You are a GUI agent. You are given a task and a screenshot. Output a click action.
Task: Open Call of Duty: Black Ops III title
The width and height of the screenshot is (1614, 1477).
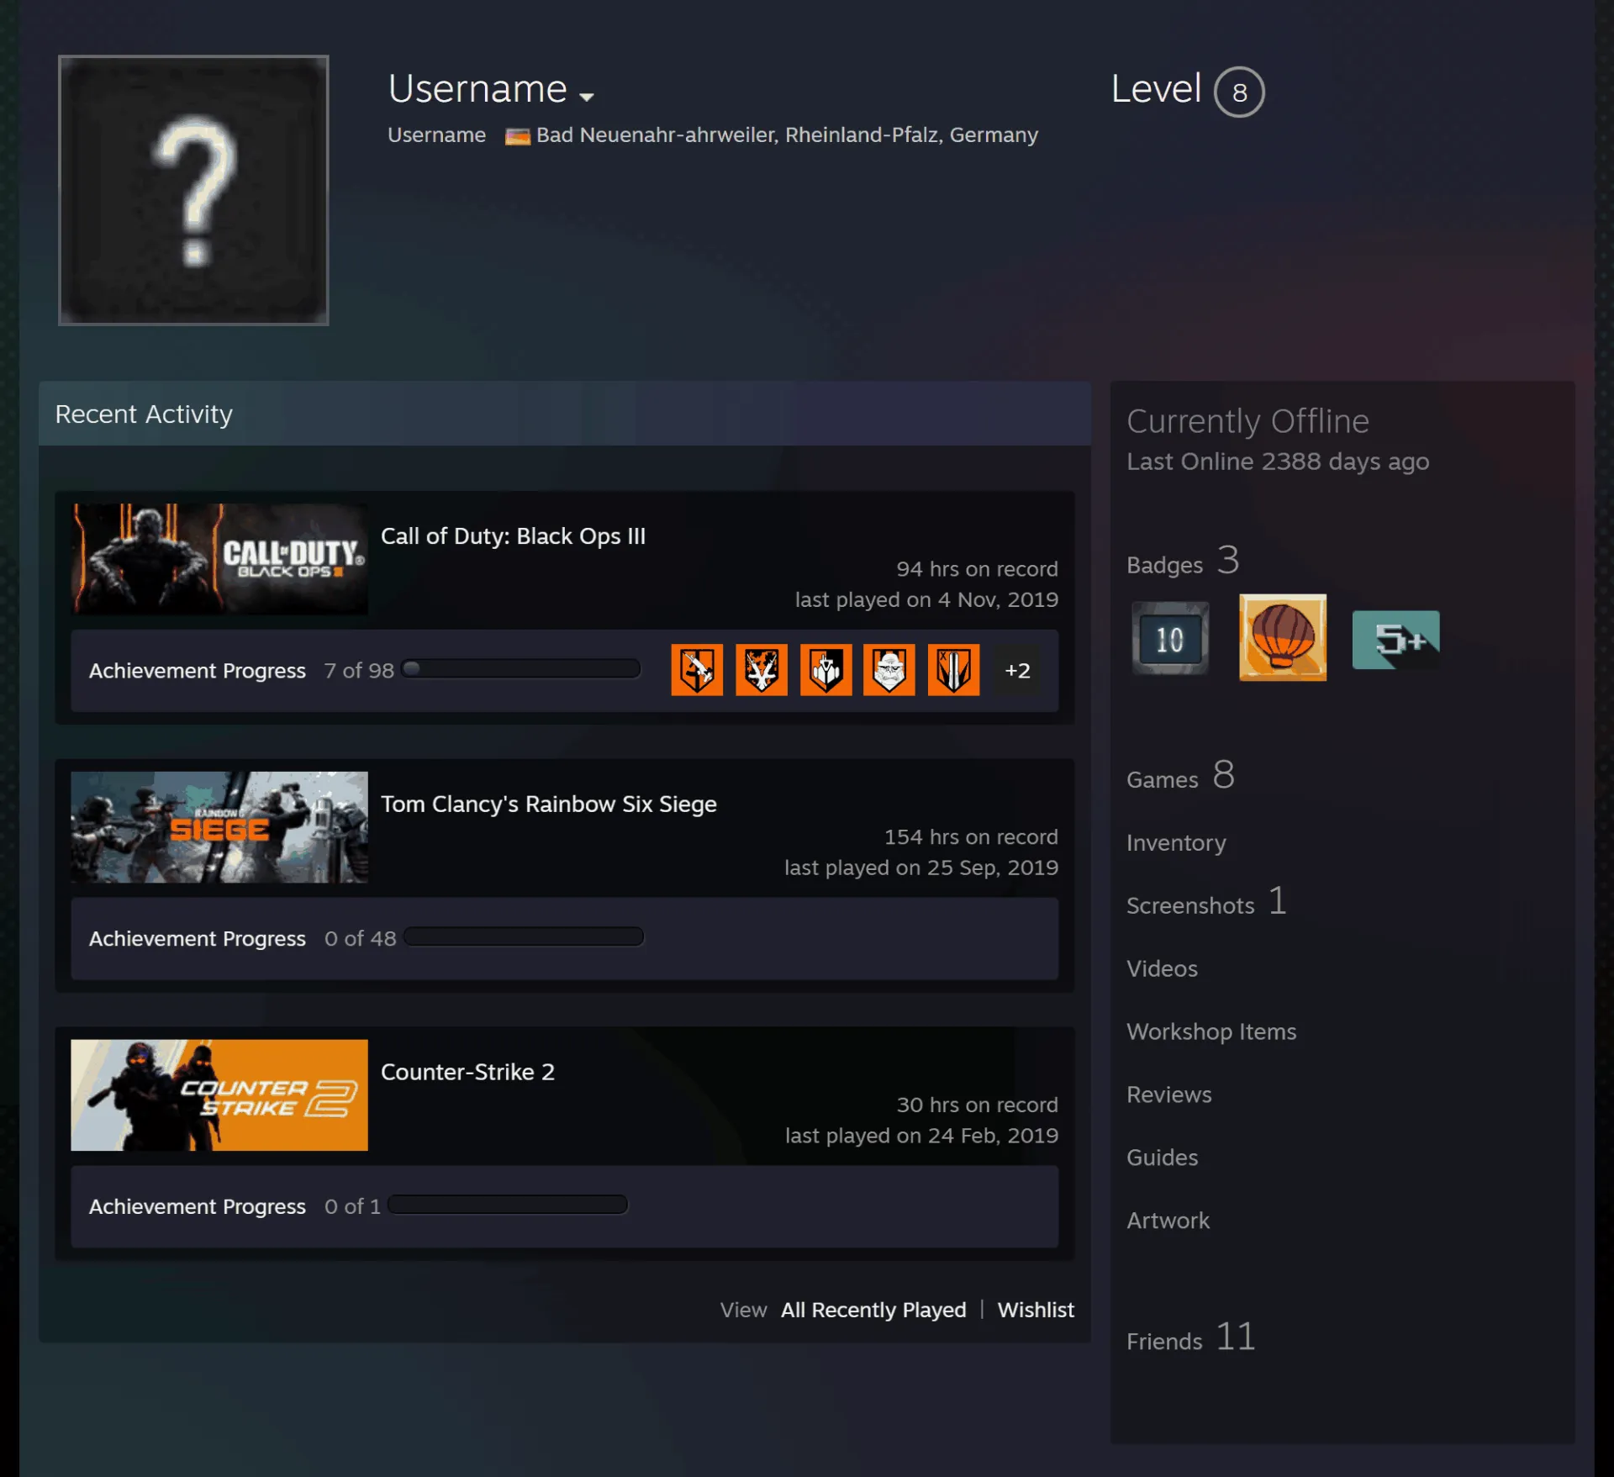[x=513, y=536]
